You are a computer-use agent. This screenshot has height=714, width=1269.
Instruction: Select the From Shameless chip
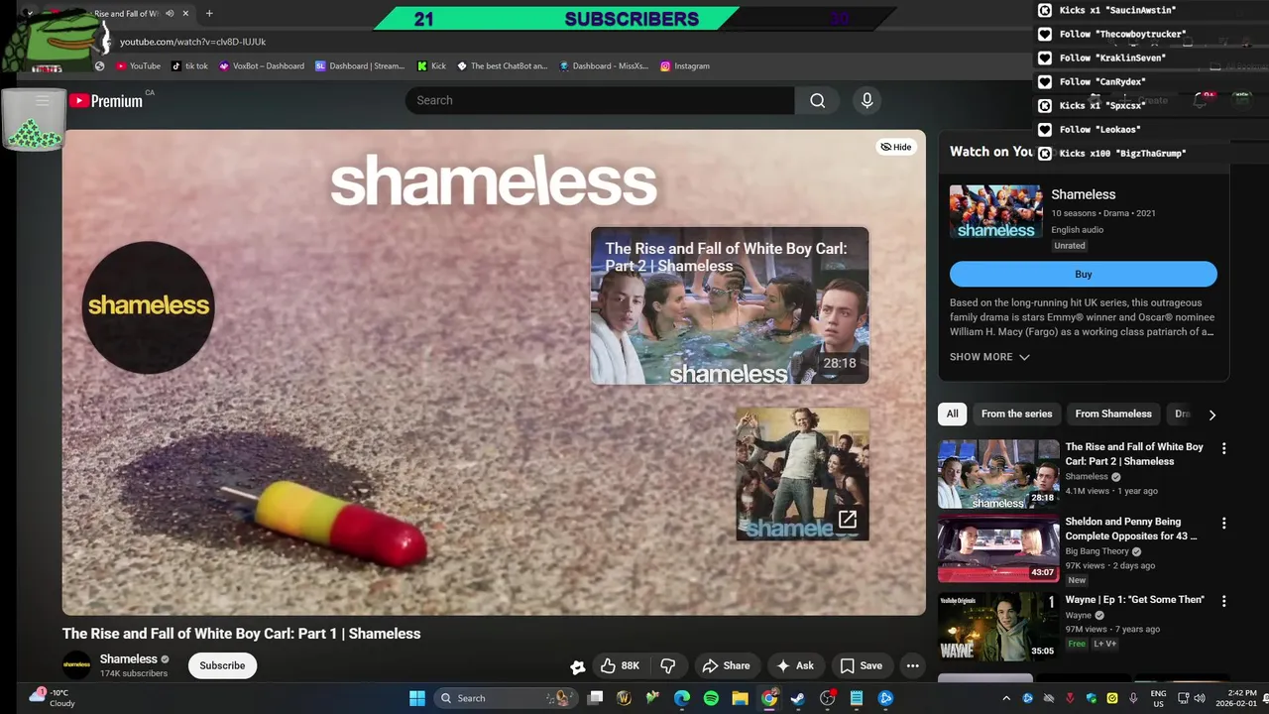[1113, 414]
